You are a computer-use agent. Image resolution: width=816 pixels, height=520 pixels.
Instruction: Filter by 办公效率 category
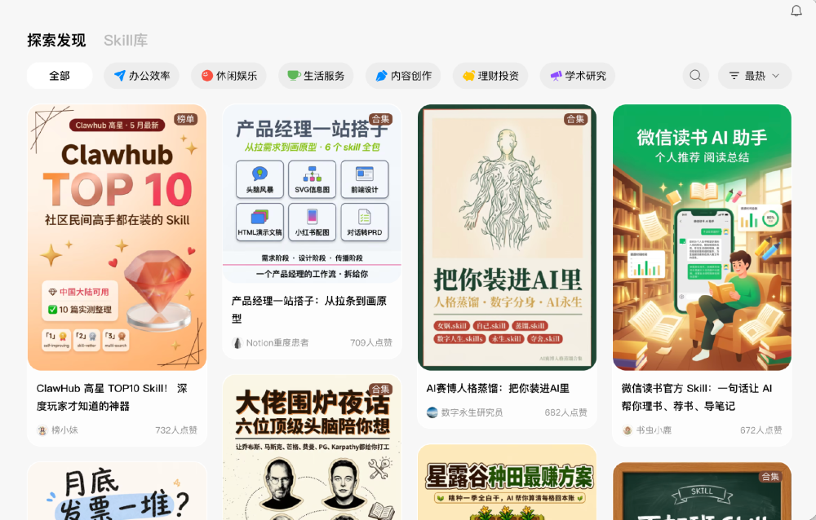pos(141,76)
